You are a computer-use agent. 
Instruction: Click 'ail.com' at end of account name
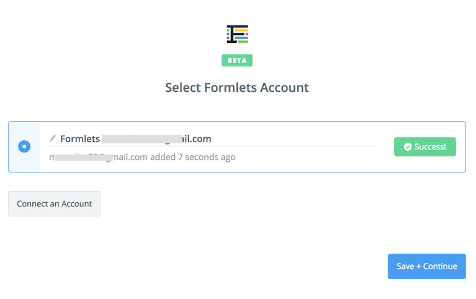(196, 139)
